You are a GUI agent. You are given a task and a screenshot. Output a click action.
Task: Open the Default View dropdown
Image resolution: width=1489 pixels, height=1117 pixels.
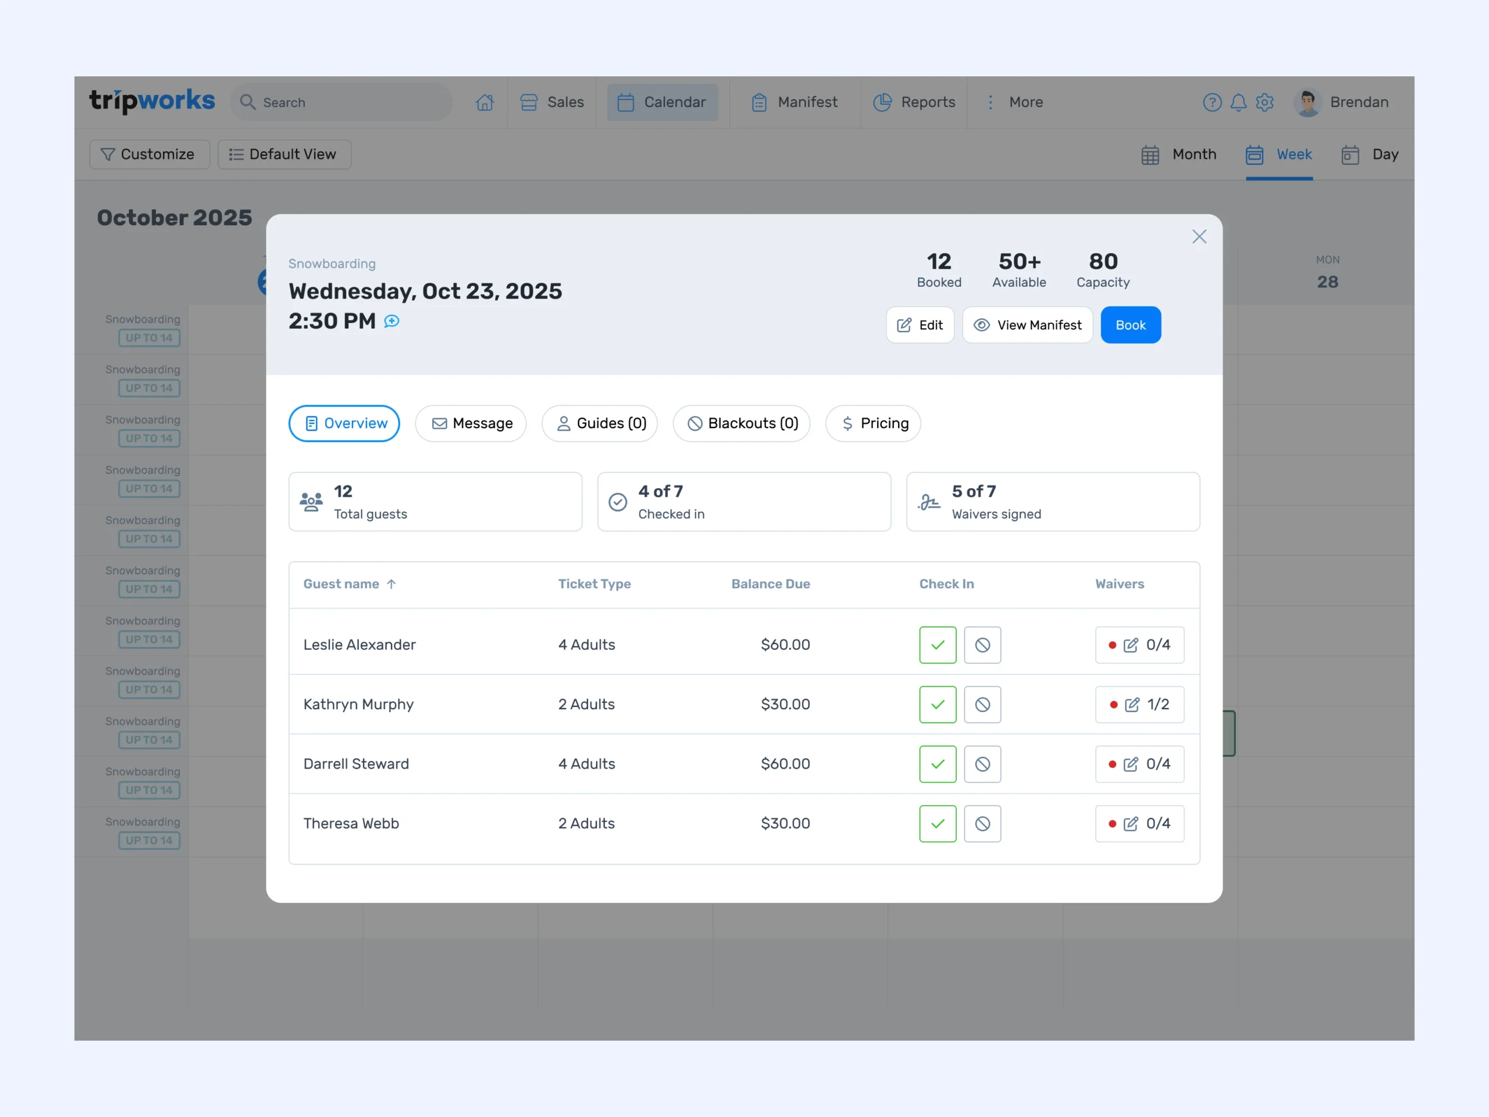point(284,154)
